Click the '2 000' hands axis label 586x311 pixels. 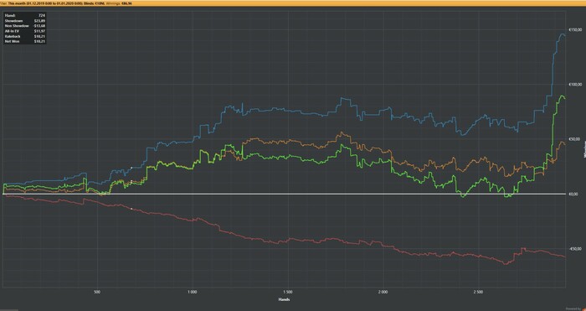[x=383, y=291]
